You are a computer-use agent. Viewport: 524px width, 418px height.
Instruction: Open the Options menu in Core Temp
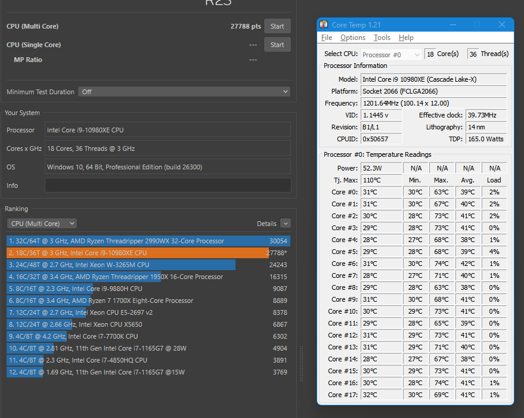coord(353,38)
